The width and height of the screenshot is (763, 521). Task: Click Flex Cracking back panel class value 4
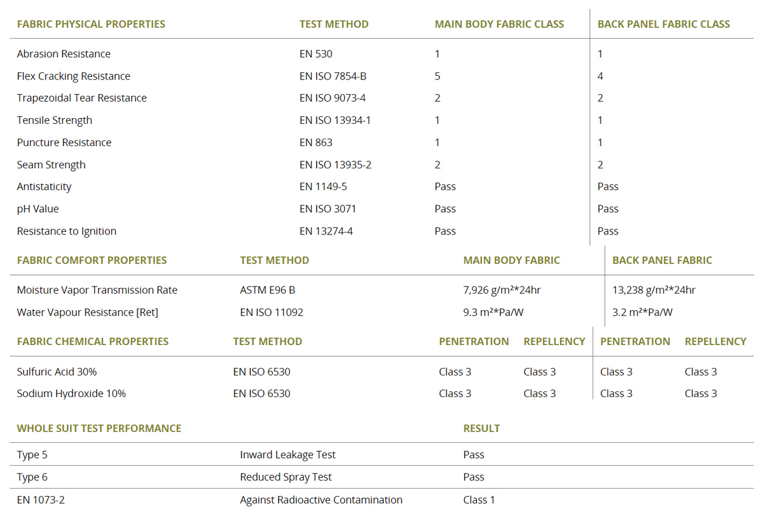click(600, 76)
